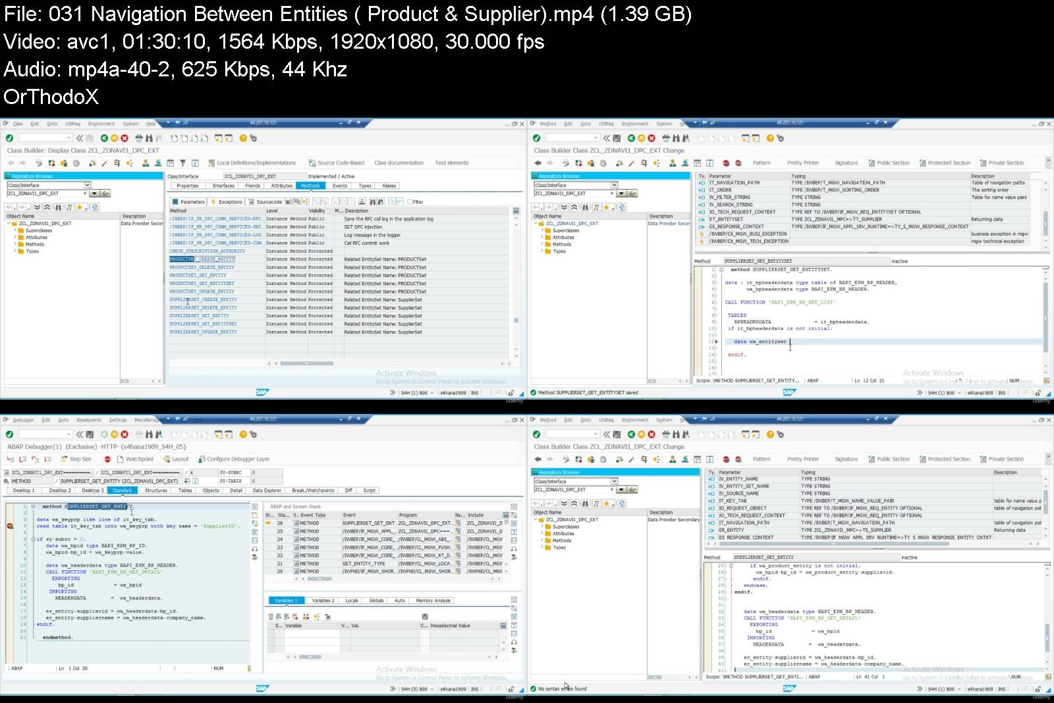Click Pretty Printer button in GET_ENTITYSET editor window
Viewport: 1054px width, 703px height.
tap(803, 163)
